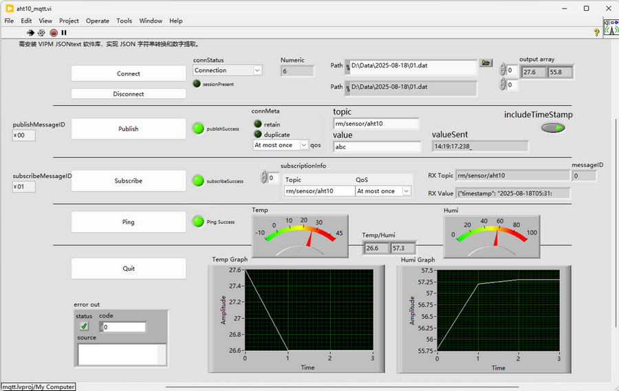Click the Subscribe button
619x391 pixels.
click(x=129, y=181)
